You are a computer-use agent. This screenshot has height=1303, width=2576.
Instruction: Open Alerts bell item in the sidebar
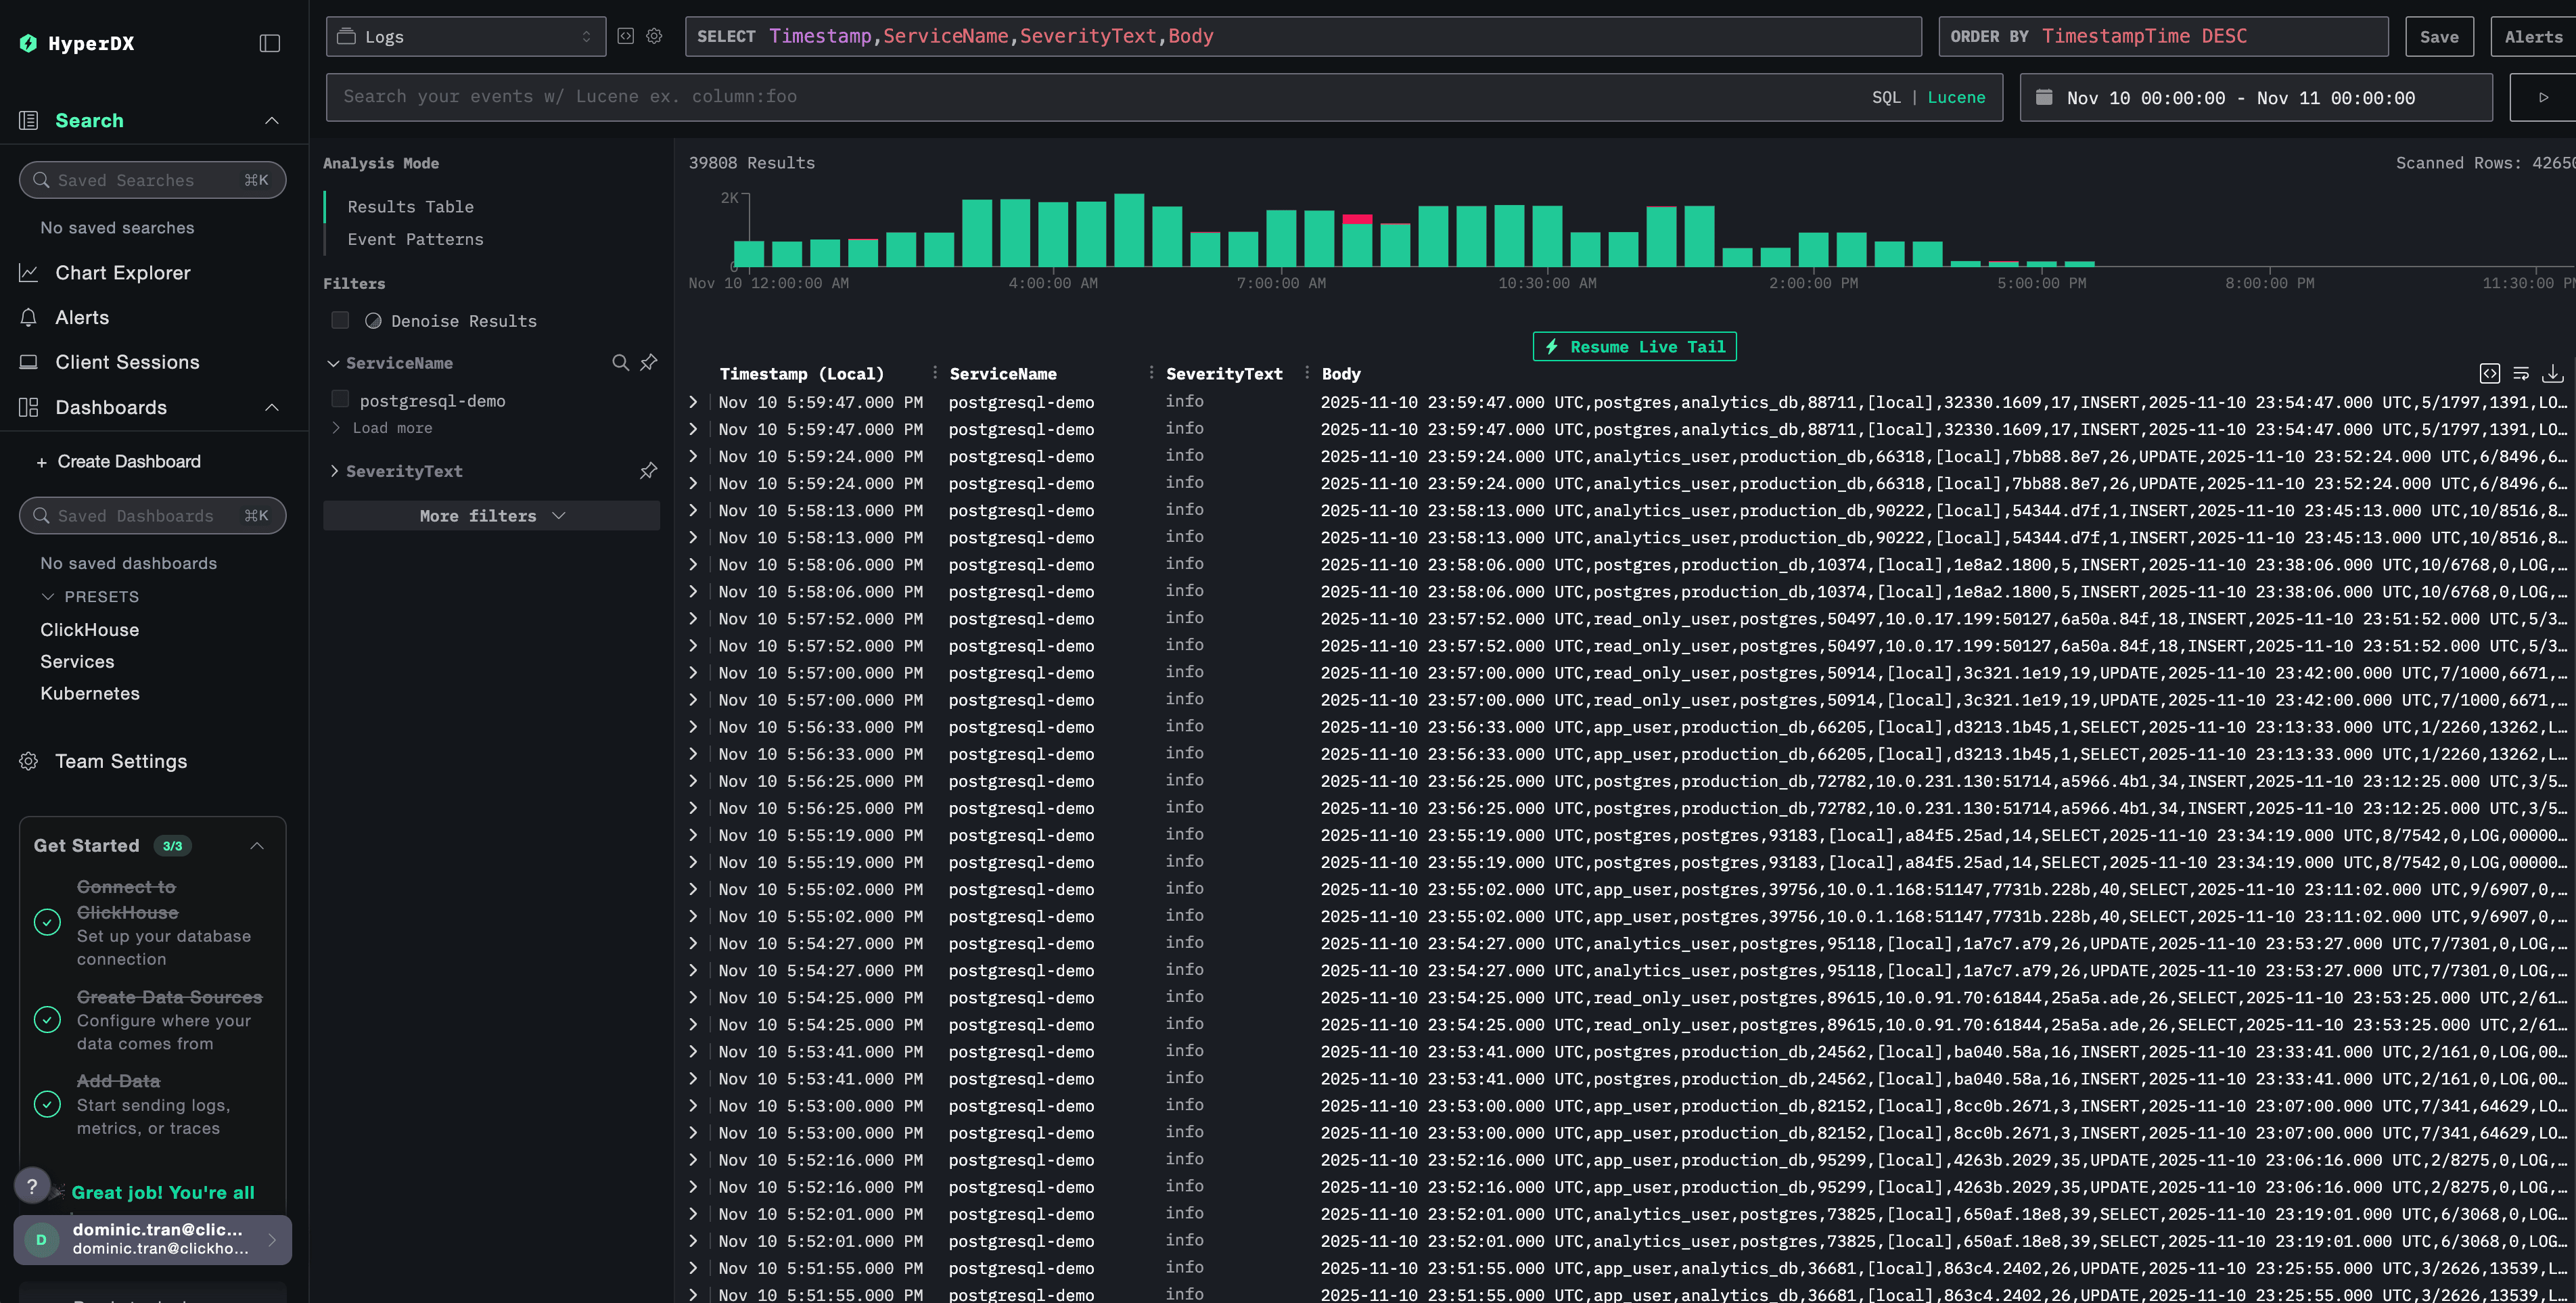(x=82, y=318)
